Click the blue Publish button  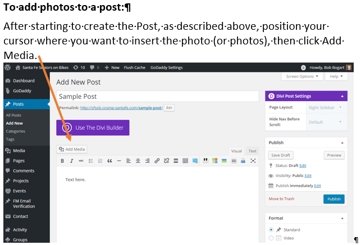334,199
